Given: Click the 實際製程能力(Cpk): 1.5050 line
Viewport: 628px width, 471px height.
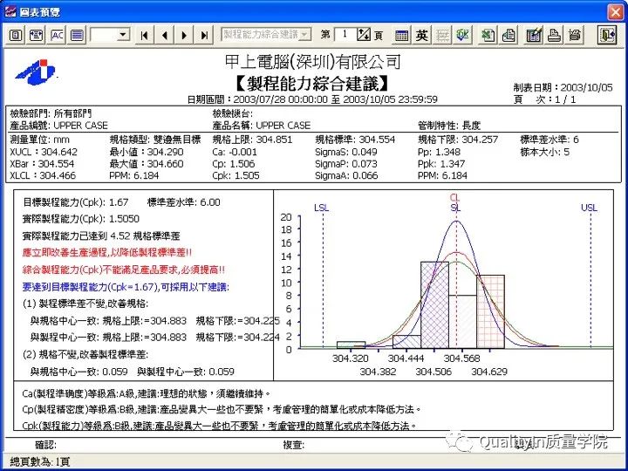Looking at the screenshot, I should (x=81, y=219).
